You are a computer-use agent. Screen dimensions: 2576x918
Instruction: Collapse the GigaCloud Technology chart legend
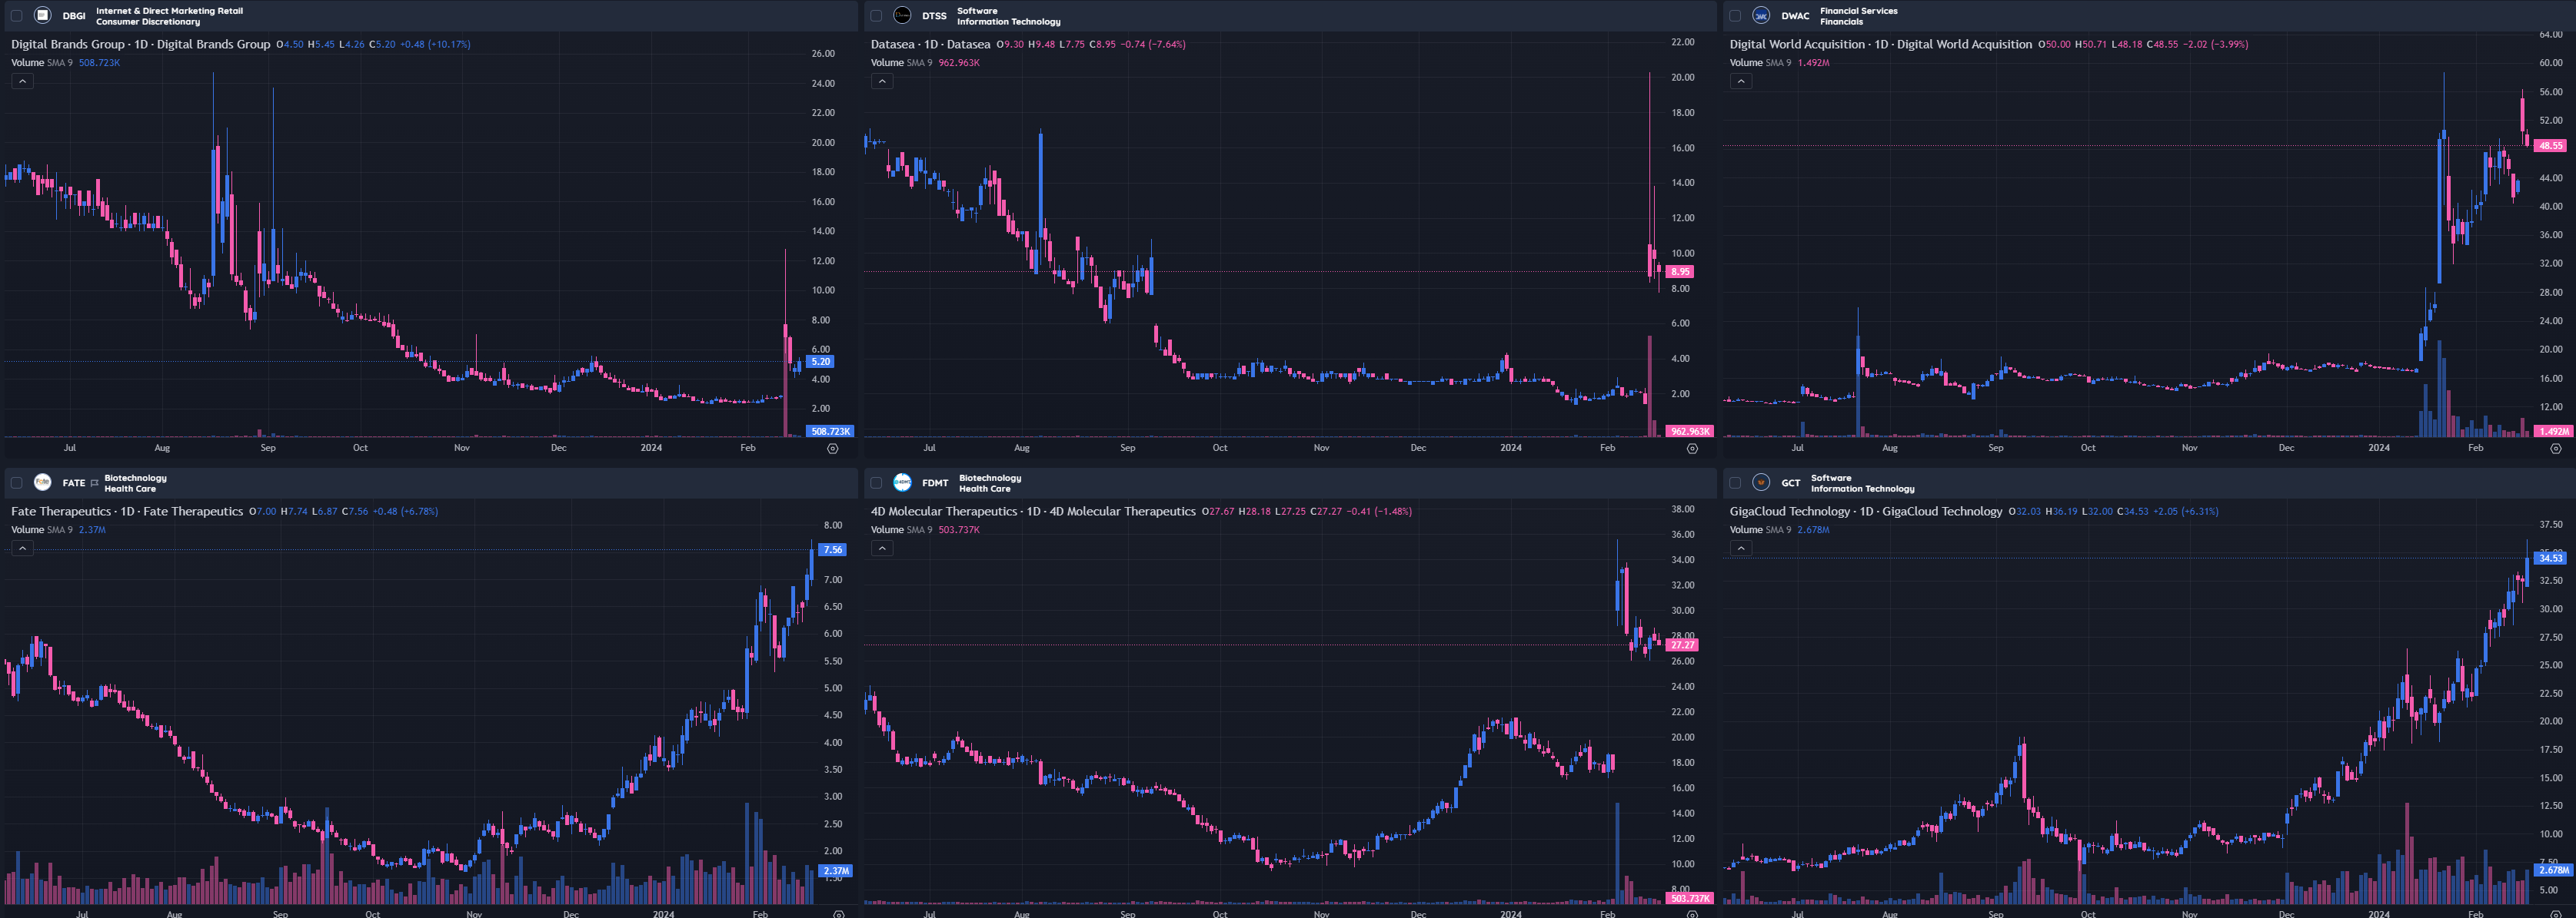coord(1741,548)
